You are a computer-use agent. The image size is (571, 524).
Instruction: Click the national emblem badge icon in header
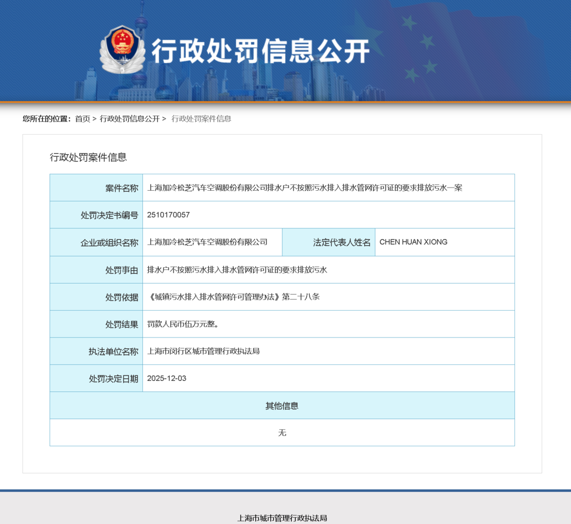122,50
